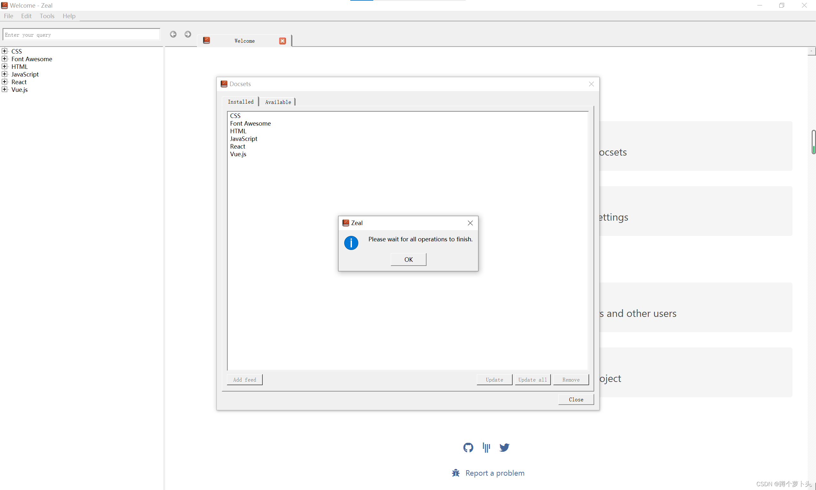Close the Docsets dialog via title X
The image size is (816, 490).
pyautogui.click(x=592, y=84)
